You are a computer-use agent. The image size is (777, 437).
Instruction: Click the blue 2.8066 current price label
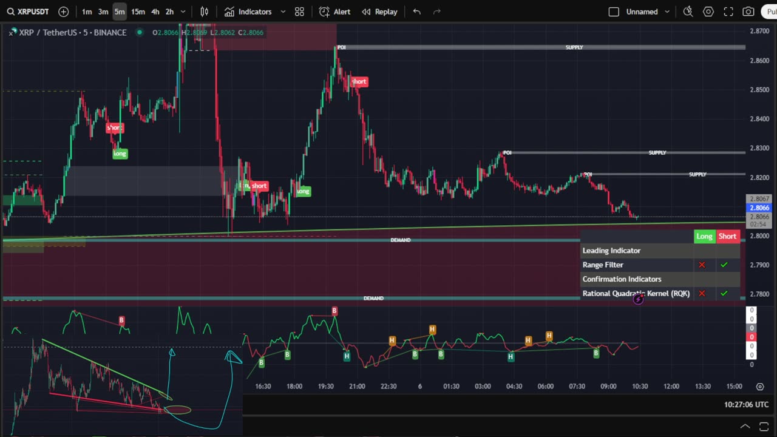[x=759, y=208]
